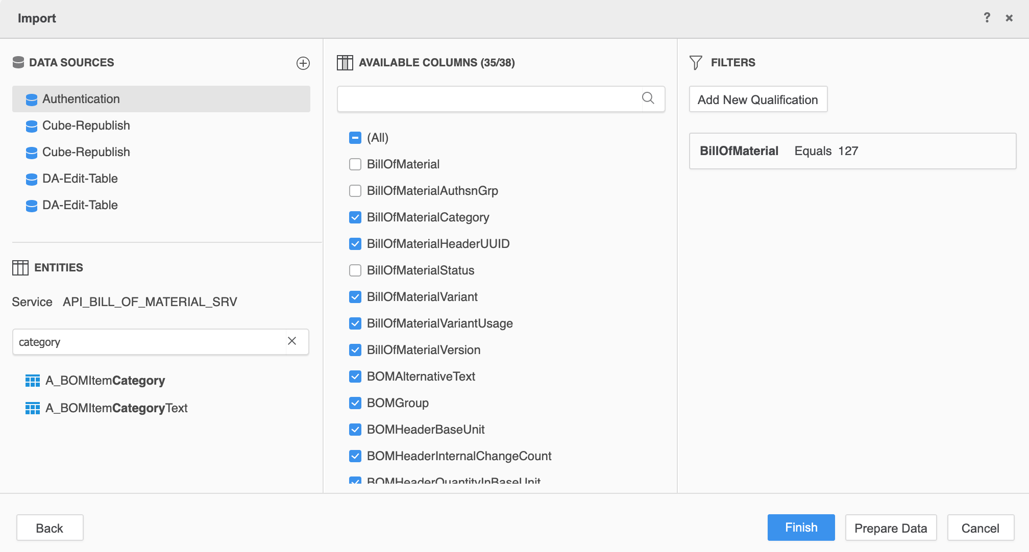Click the Entities table grid icon
This screenshot has height=552, width=1029.
pyautogui.click(x=21, y=267)
